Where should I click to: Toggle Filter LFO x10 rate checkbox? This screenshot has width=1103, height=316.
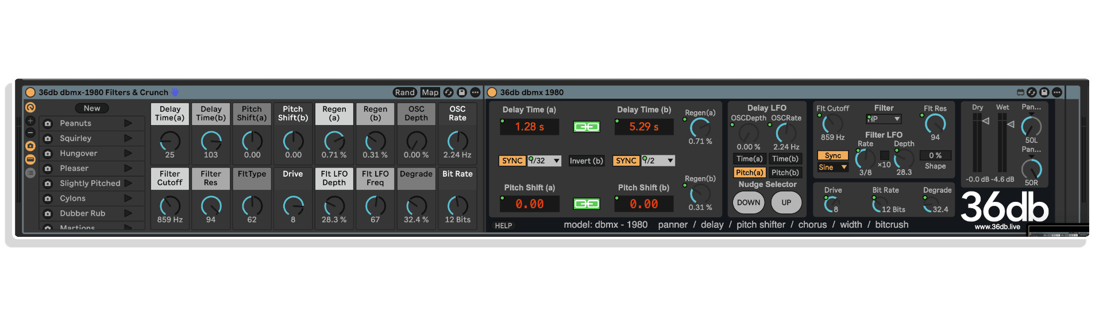tap(885, 155)
